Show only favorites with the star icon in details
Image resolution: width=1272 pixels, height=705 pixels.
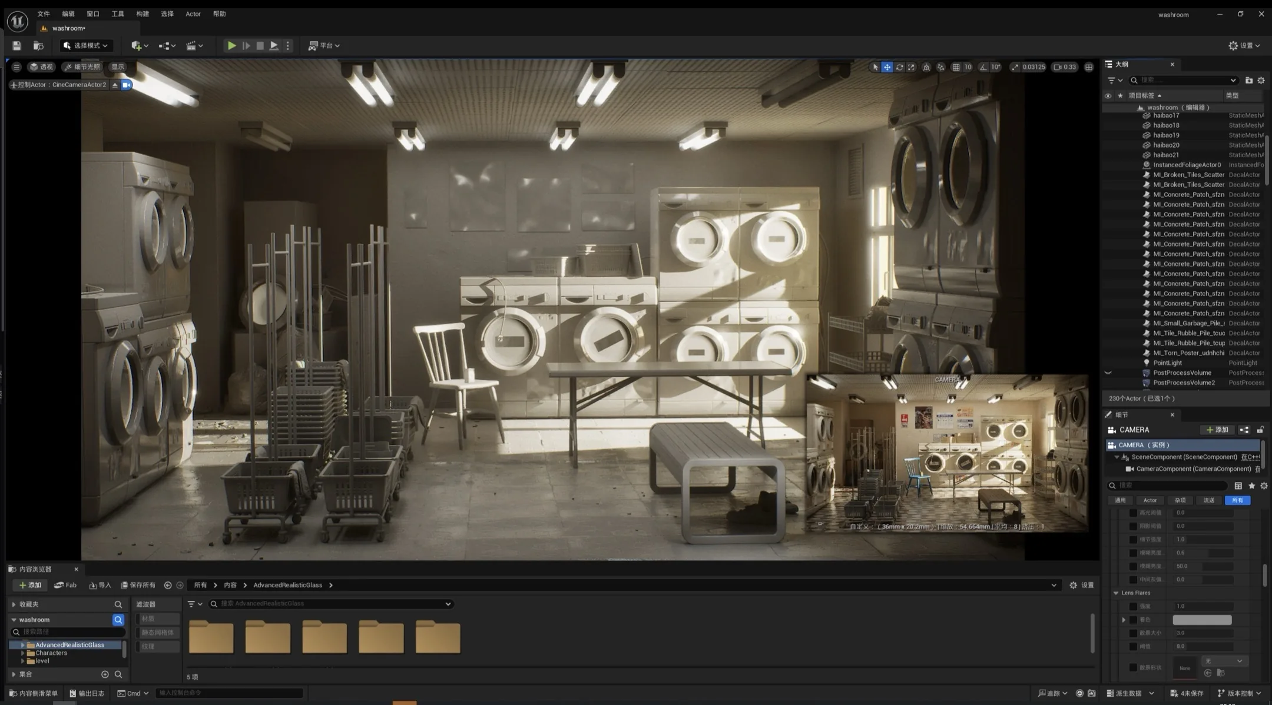pos(1252,485)
